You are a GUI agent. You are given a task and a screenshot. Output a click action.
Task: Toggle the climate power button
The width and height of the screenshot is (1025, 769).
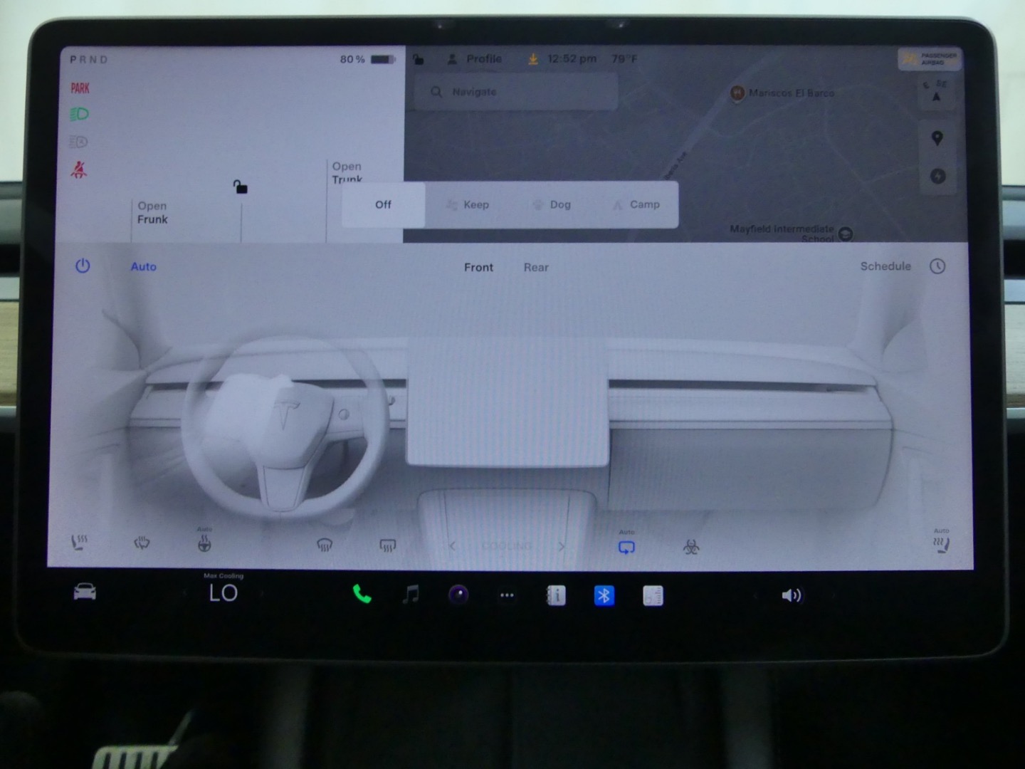coord(83,266)
